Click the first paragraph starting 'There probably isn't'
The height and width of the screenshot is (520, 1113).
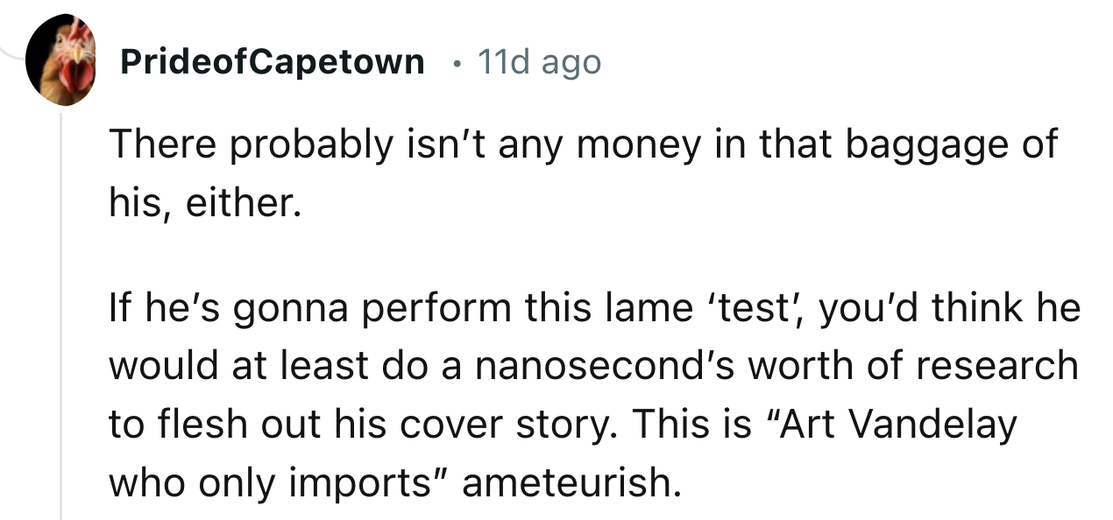[584, 173]
